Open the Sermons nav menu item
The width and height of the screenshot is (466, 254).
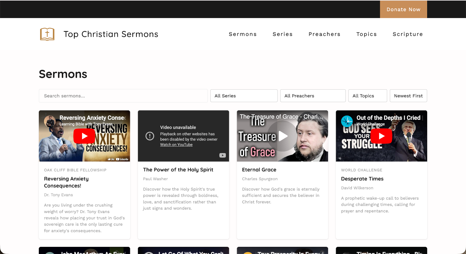[243, 34]
